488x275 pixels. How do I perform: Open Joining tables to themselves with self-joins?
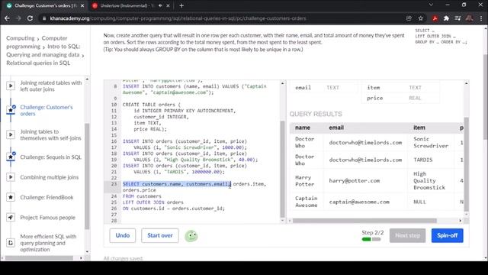pyautogui.click(x=50, y=134)
